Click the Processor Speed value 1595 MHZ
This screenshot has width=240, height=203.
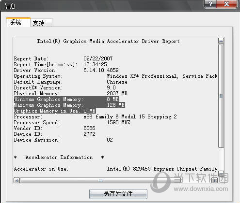point(118,122)
